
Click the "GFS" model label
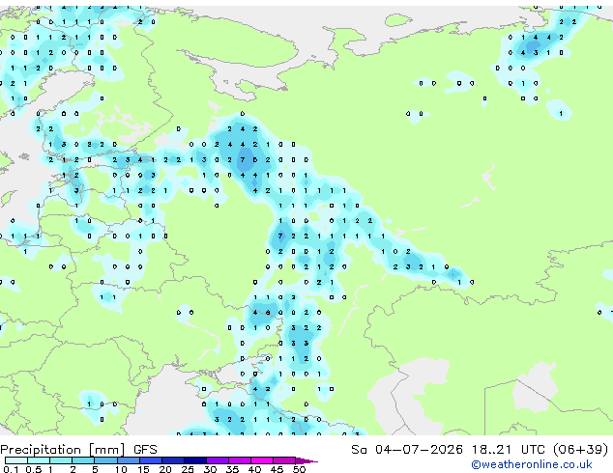point(145,450)
